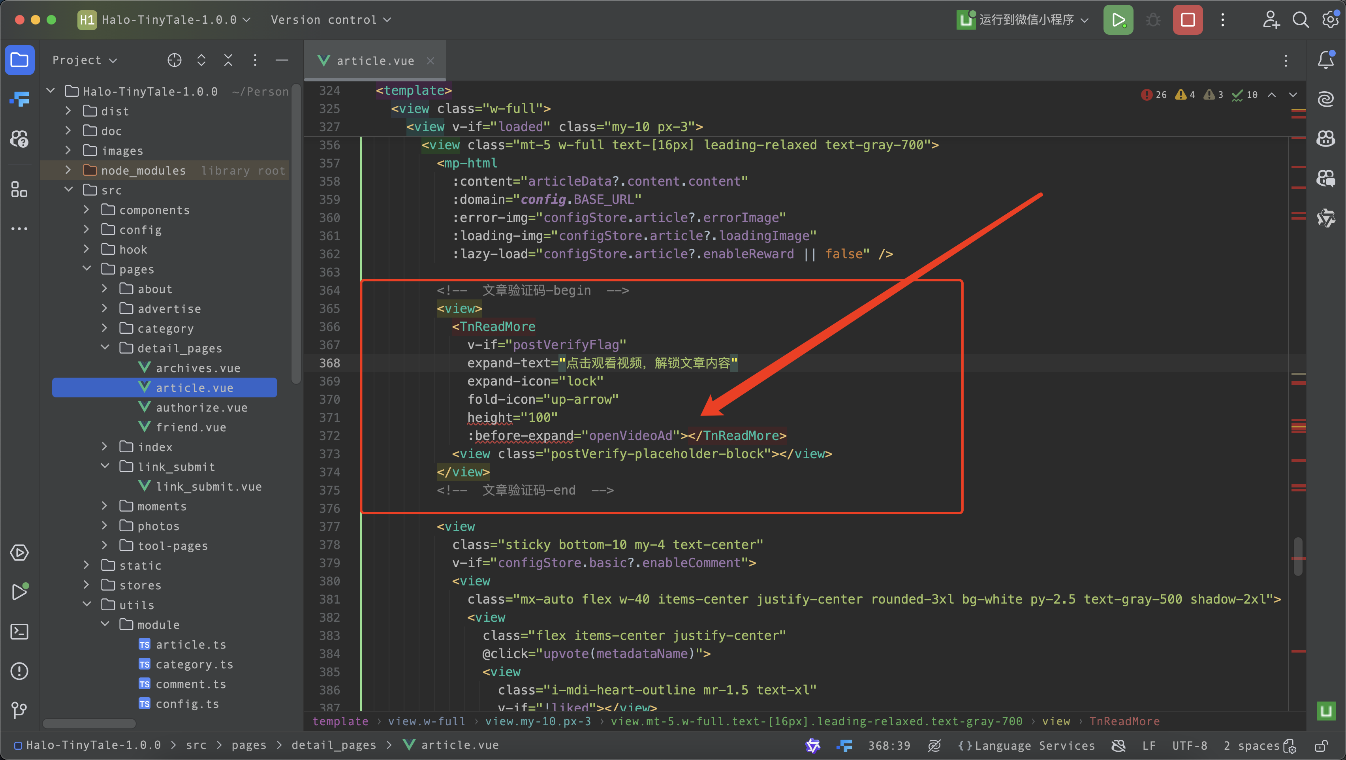Open the Git tool window icon
The image size is (1346, 760).
[x=19, y=710]
